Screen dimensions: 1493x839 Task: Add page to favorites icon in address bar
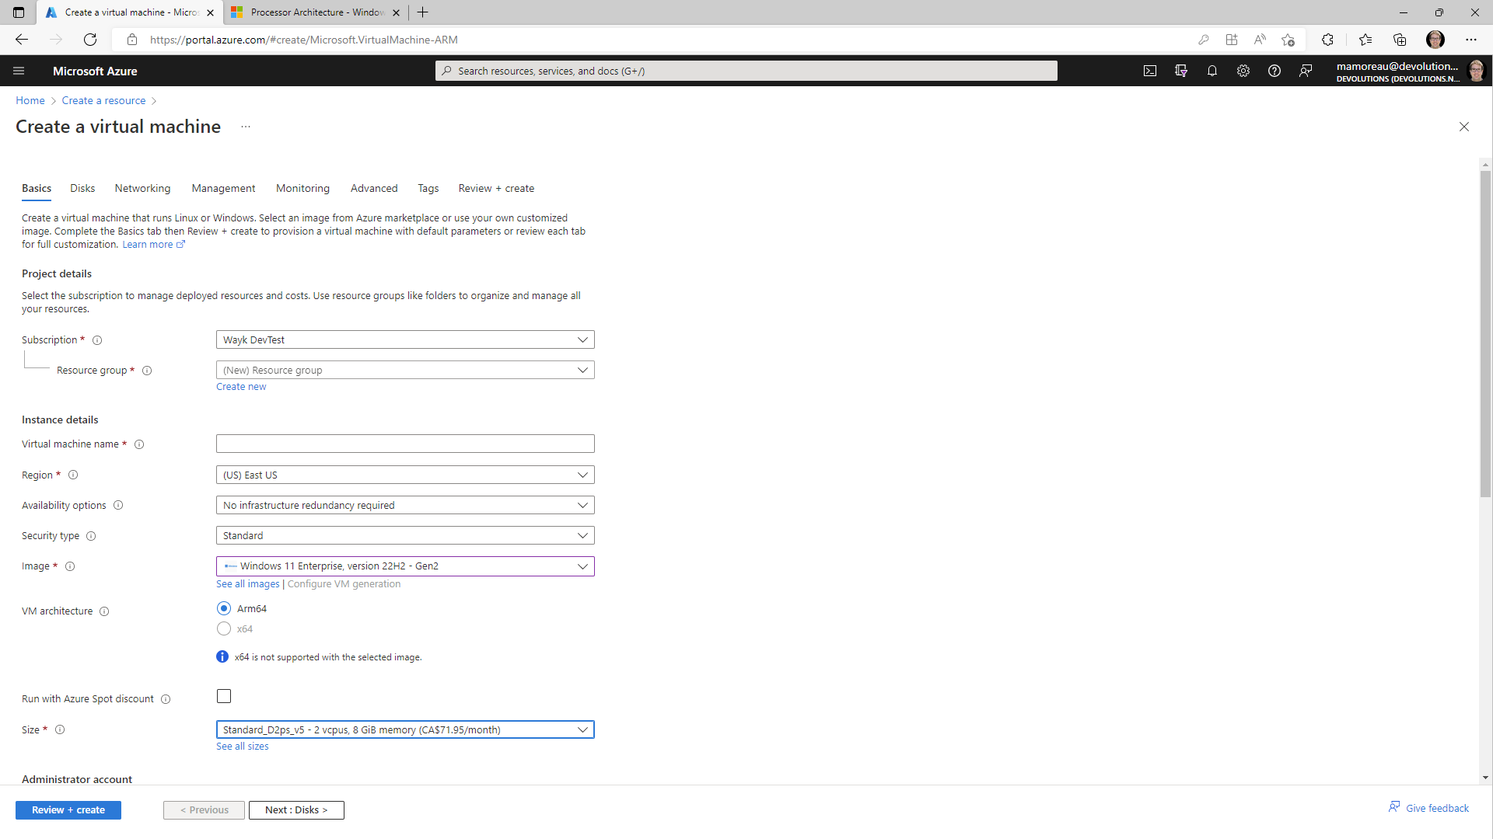pos(1288,40)
